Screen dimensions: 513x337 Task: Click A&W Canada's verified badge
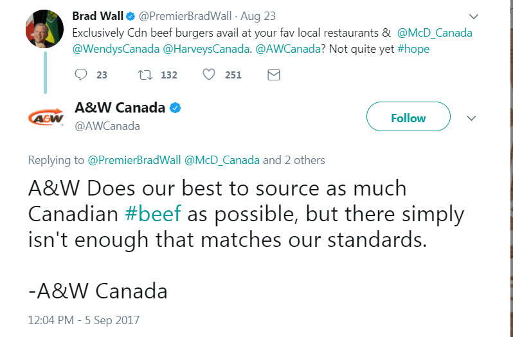point(174,107)
